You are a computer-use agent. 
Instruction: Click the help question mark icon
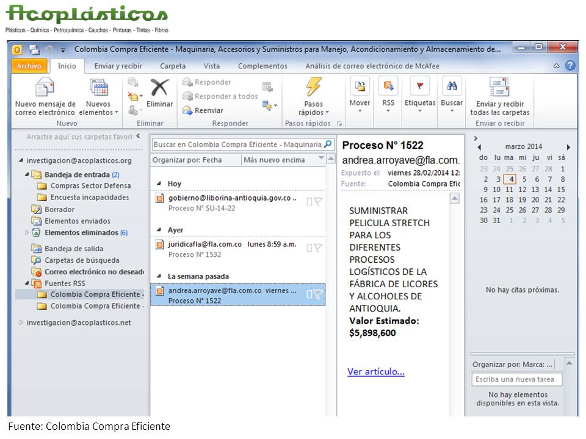click(570, 66)
